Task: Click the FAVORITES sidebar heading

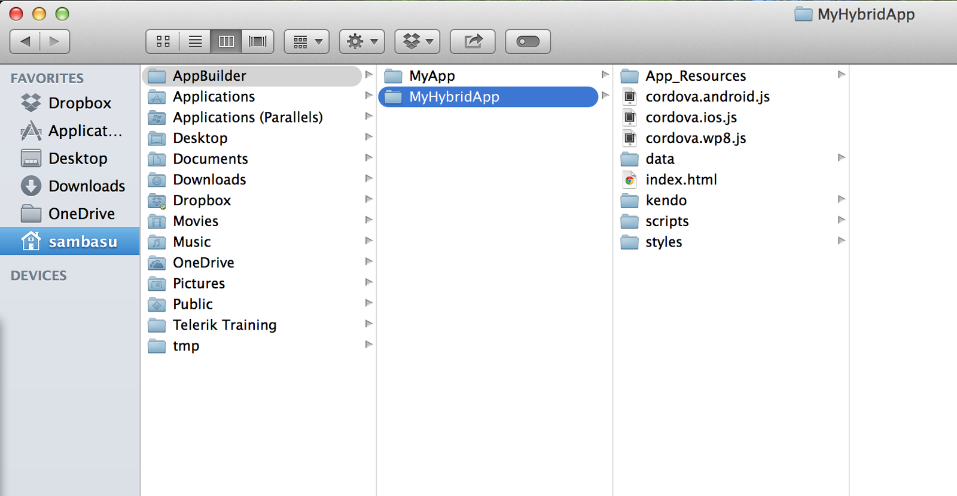Action: (47, 78)
